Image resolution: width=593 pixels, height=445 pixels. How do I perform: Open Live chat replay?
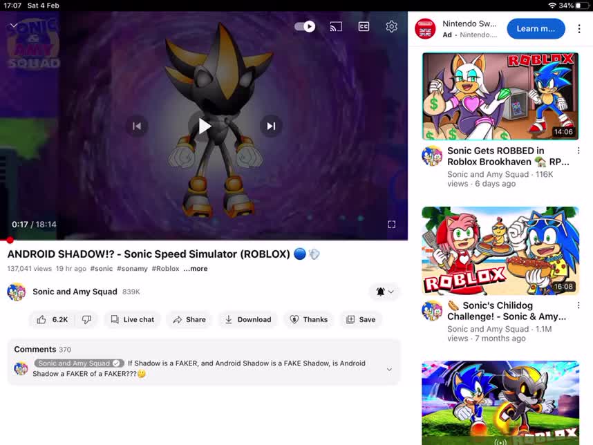coord(133,319)
